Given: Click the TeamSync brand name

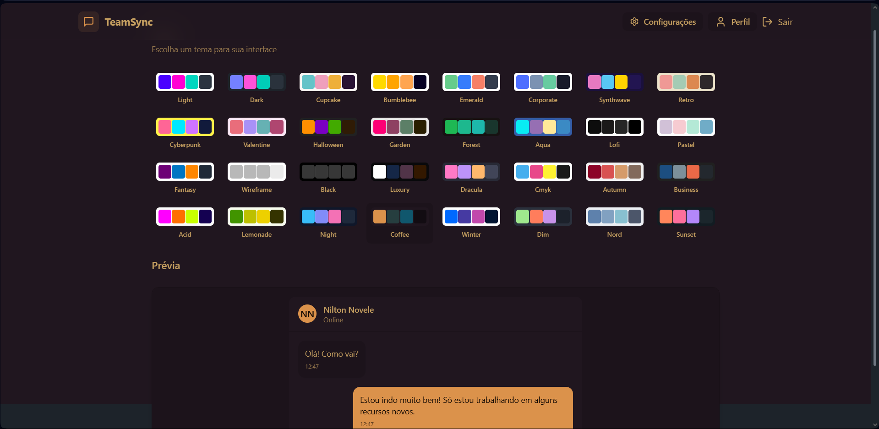Looking at the screenshot, I should pyautogui.click(x=129, y=22).
